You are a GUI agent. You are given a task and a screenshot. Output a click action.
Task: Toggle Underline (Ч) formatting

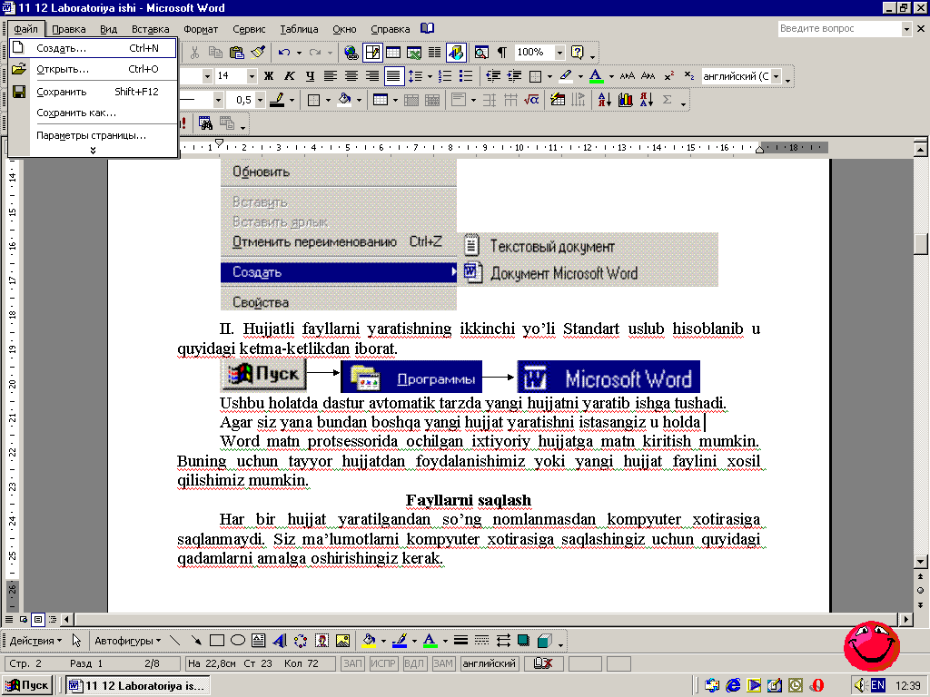(x=311, y=76)
